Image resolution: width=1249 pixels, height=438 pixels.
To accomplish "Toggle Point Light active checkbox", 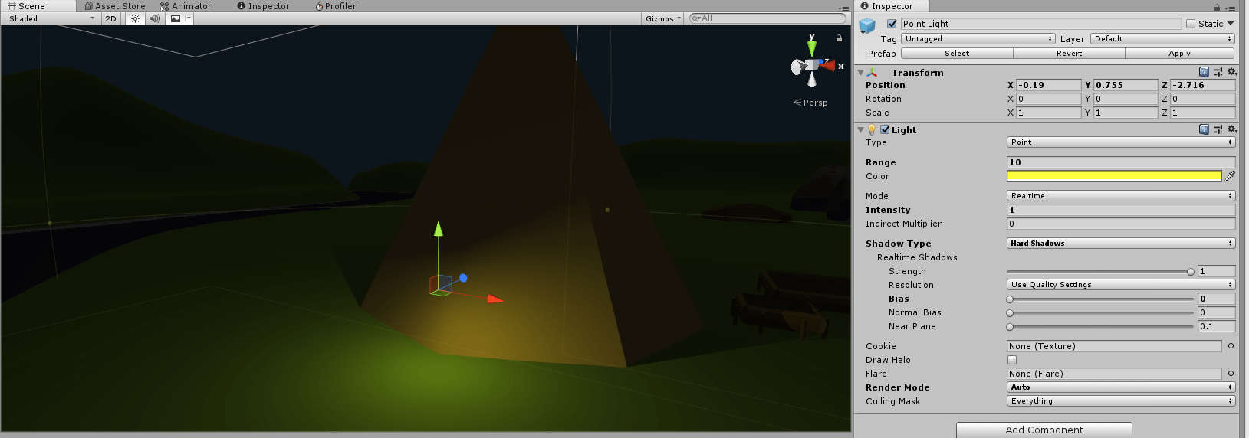I will click(892, 24).
